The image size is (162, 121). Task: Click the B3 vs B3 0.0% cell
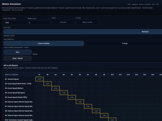55,88
